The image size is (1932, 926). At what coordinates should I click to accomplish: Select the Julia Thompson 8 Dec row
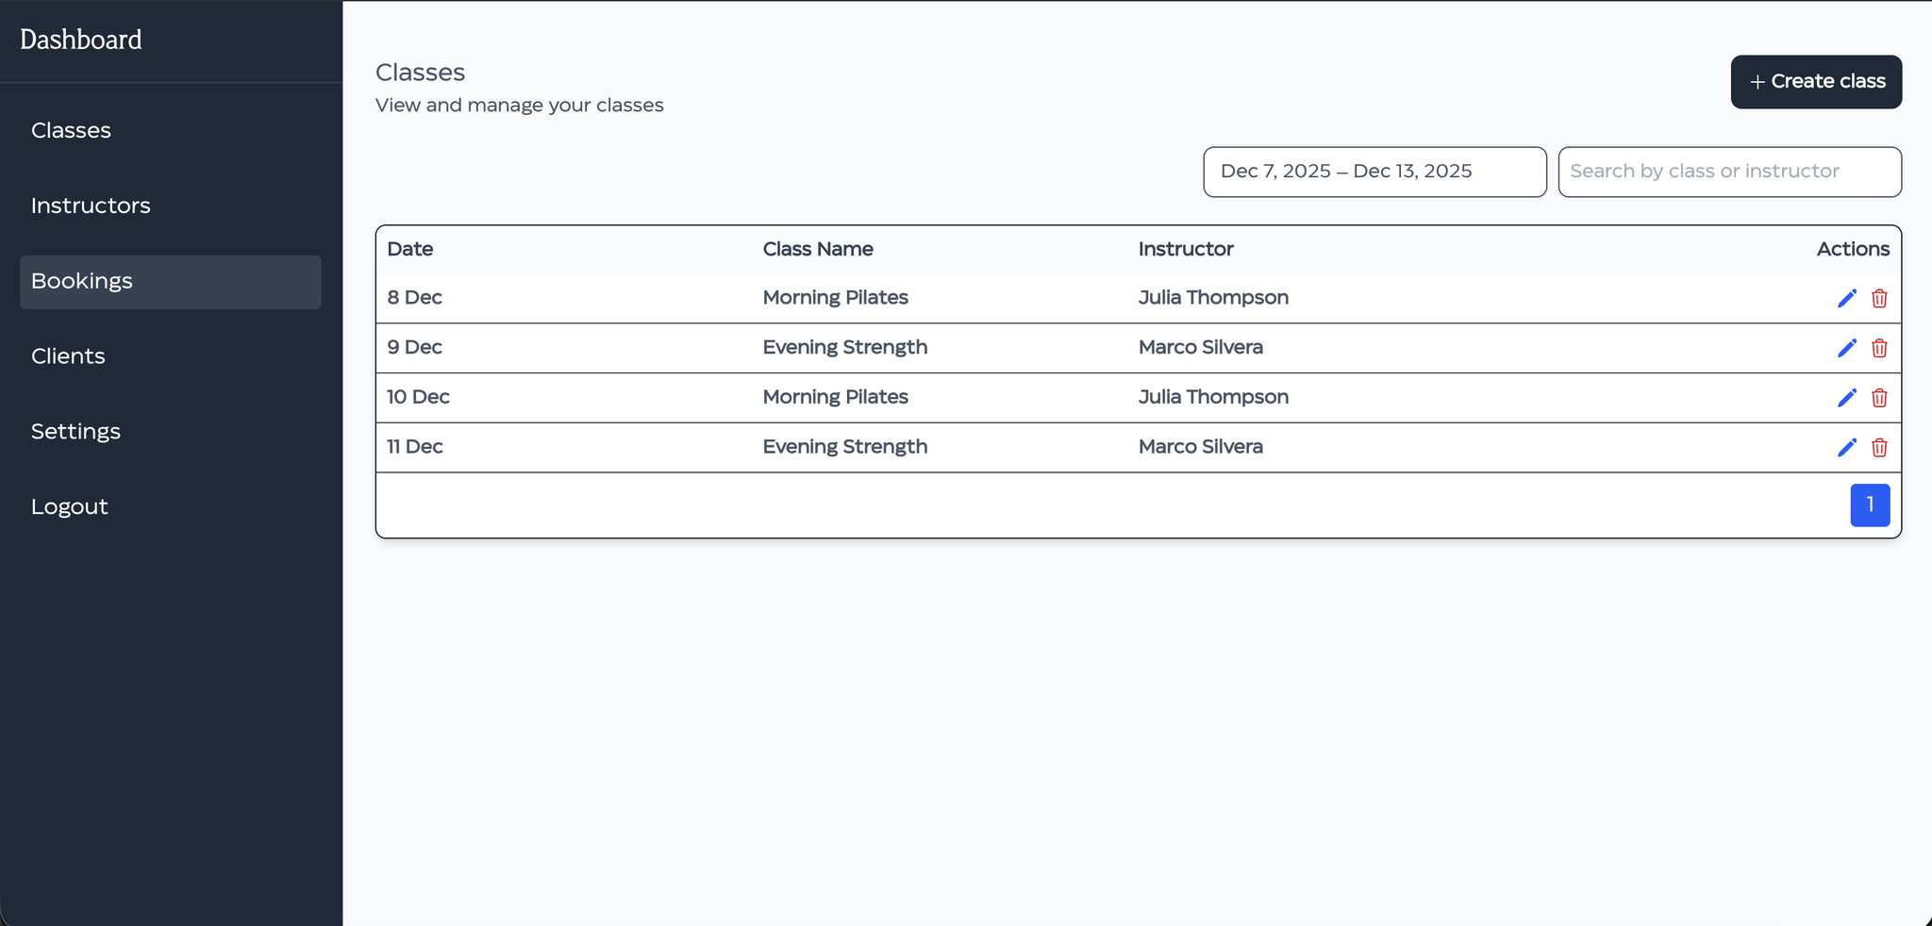pyautogui.click(x=1212, y=298)
